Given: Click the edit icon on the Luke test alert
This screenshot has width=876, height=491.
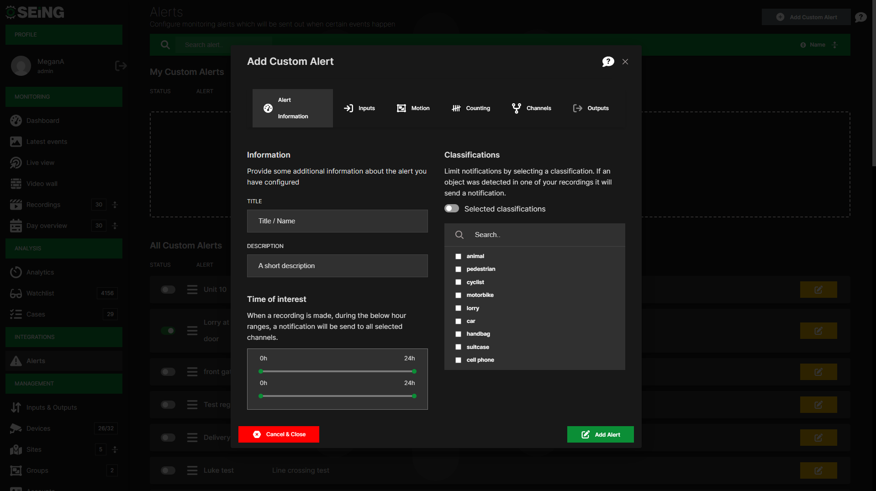Looking at the screenshot, I should (x=818, y=470).
